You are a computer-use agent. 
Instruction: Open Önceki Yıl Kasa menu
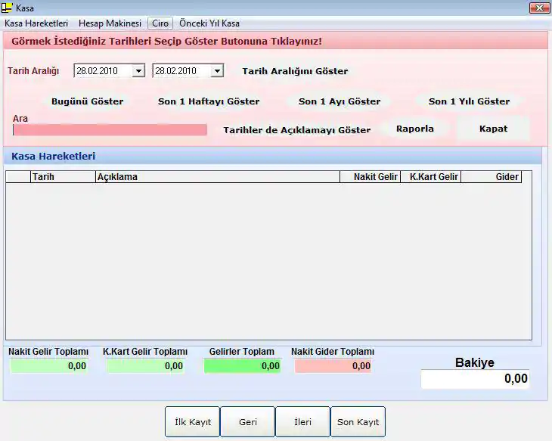pos(209,23)
